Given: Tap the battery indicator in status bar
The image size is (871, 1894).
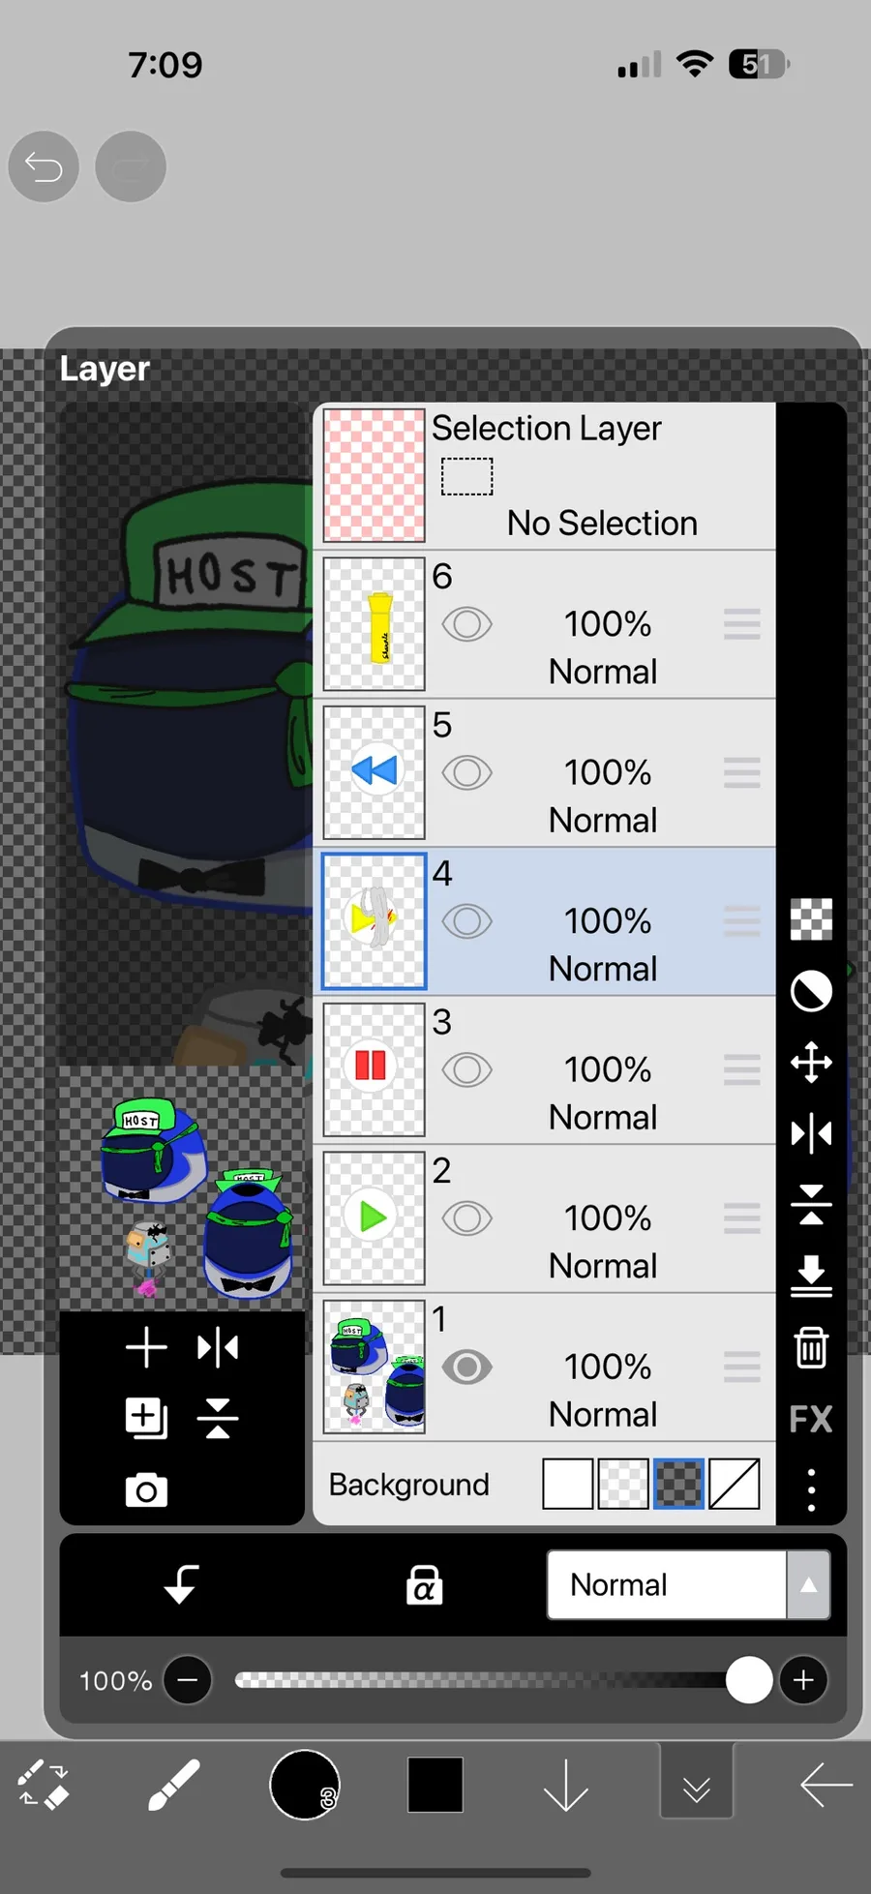Looking at the screenshot, I should [x=760, y=65].
